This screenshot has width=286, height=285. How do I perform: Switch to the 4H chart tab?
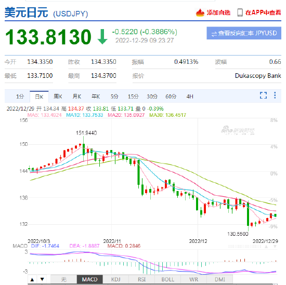tap(190, 97)
